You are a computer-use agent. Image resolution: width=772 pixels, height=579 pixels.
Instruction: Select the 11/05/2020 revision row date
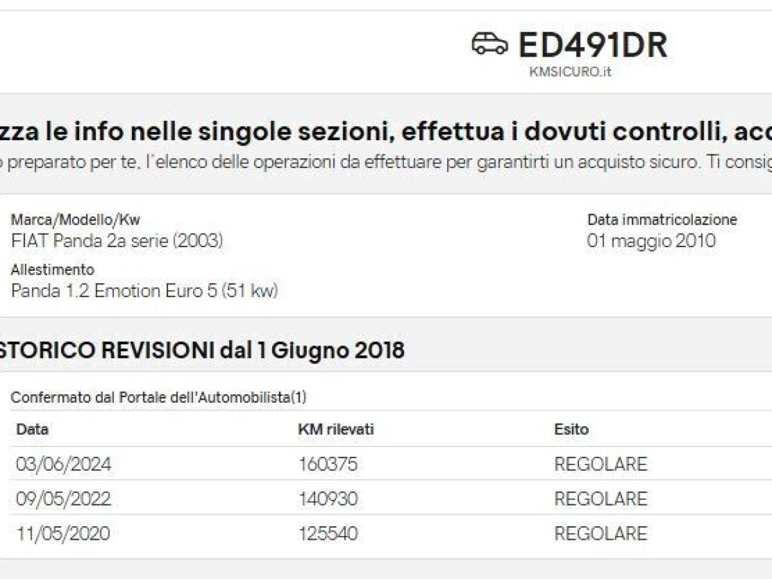63,533
